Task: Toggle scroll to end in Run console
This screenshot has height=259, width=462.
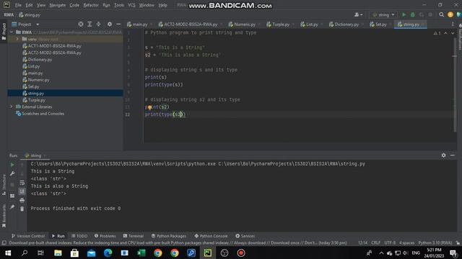Action: pos(22,191)
